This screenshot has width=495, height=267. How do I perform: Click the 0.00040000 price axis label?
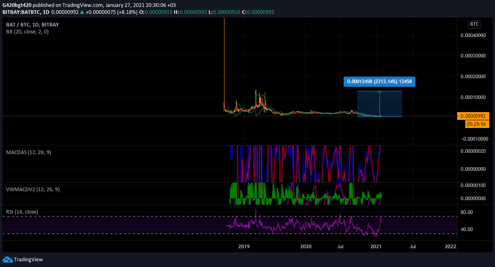[473, 35]
